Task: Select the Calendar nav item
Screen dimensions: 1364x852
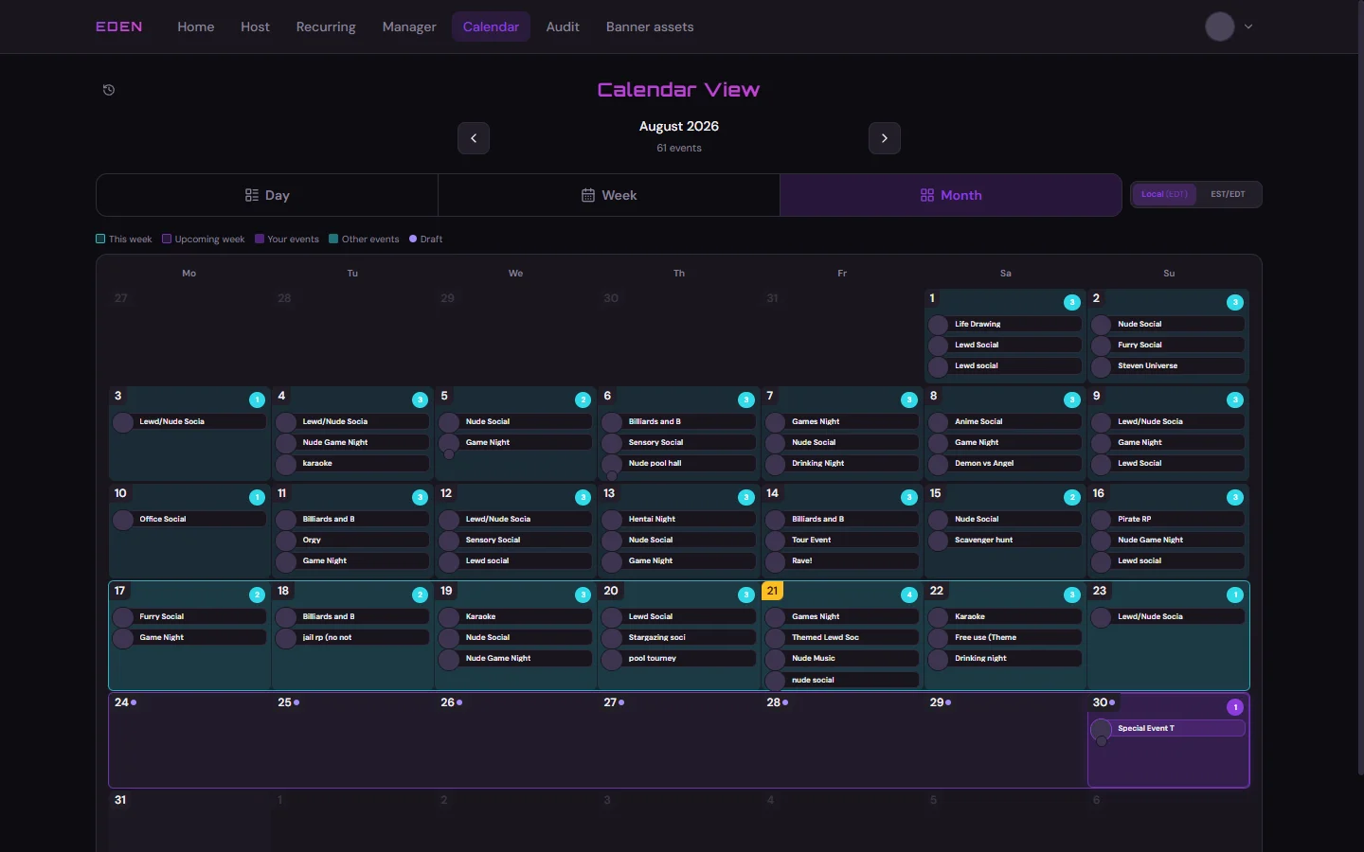Action: pos(491,27)
